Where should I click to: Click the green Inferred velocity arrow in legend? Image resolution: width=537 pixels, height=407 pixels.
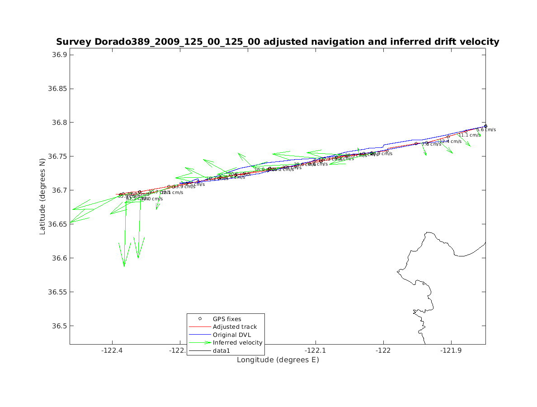coord(200,342)
